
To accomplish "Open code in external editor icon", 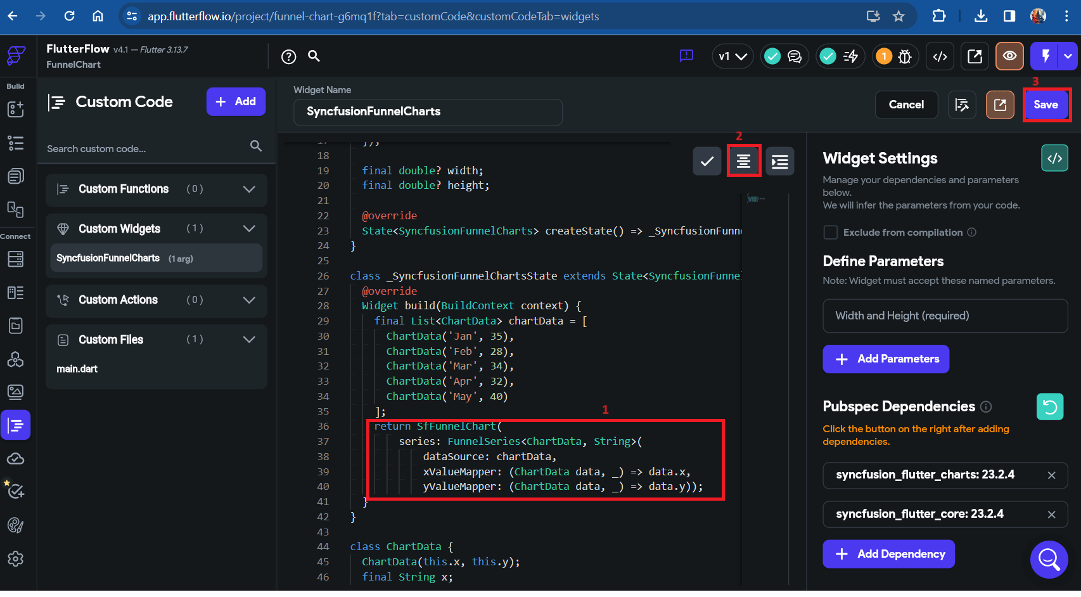I will tap(1000, 105).
